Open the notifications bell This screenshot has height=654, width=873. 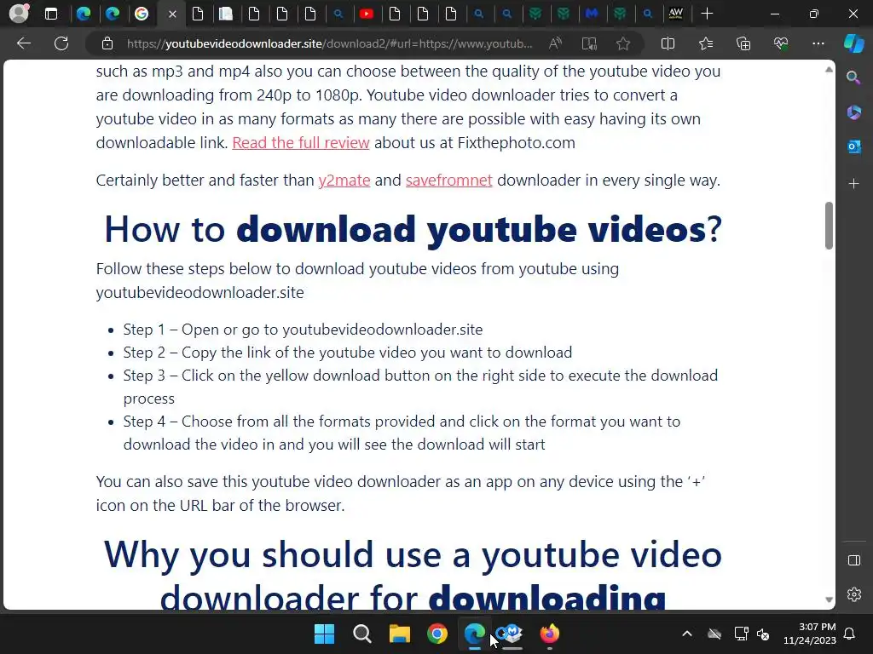[x=850, y=634]
